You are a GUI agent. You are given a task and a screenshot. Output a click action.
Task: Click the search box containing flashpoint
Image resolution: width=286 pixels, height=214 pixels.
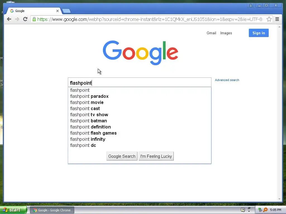(140, 82)
